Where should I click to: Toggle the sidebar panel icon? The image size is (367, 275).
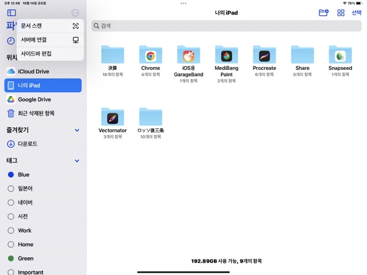coord(11,13)
